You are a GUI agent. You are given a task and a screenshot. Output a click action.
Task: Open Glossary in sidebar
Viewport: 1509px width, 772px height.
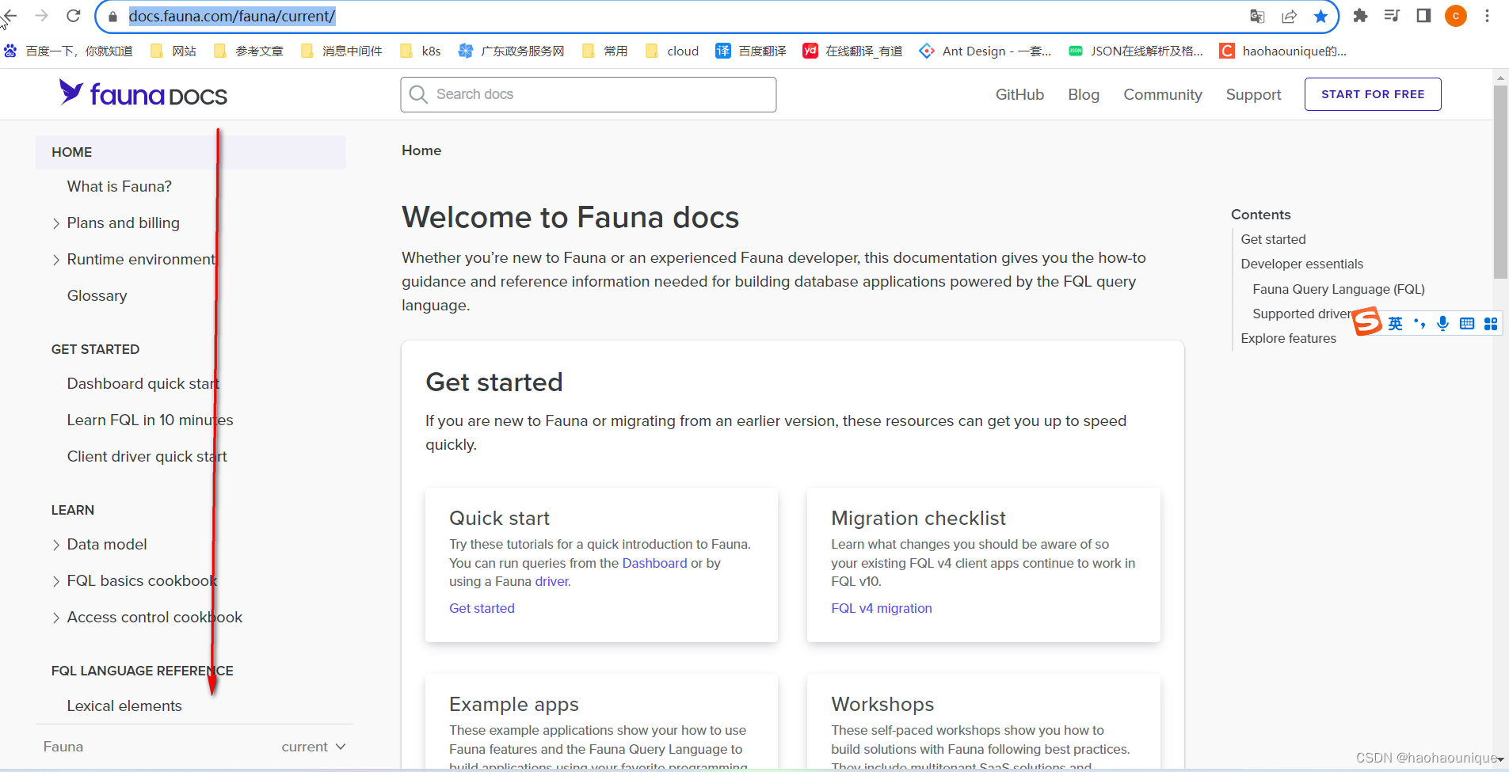point(97,295)
